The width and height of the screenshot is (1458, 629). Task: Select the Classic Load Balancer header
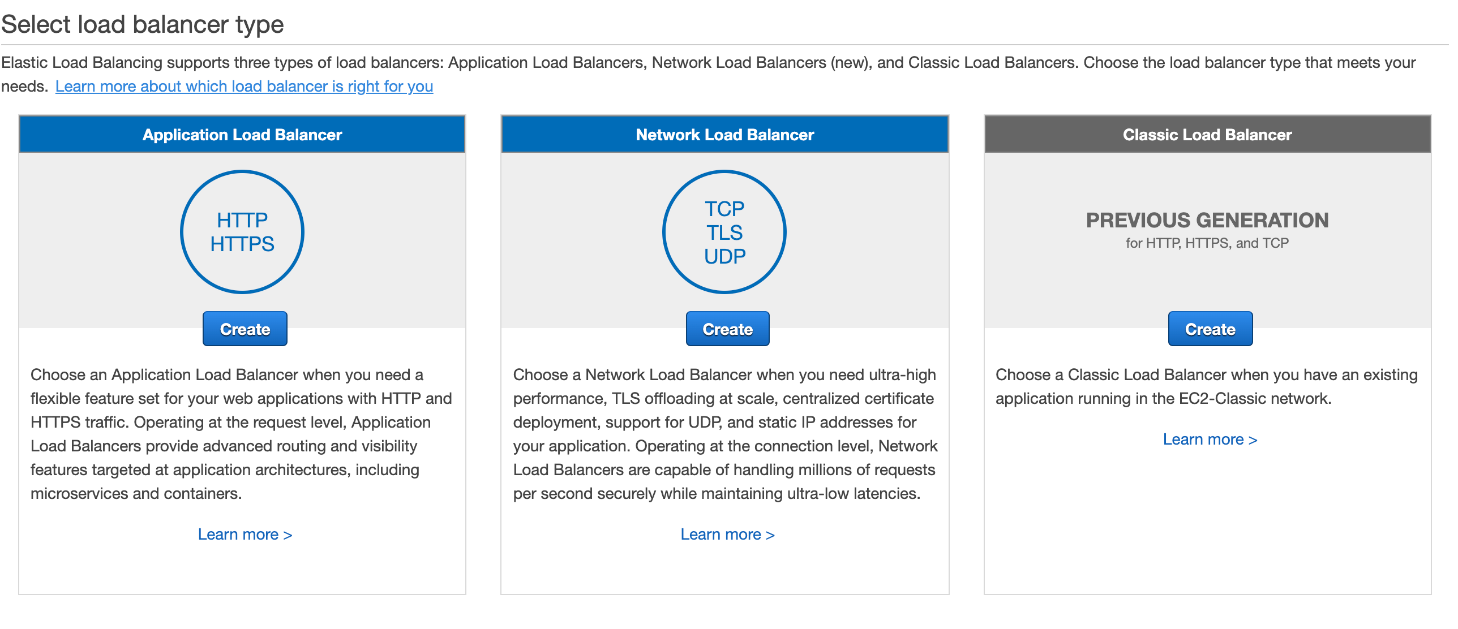[x=1207, y=135]
